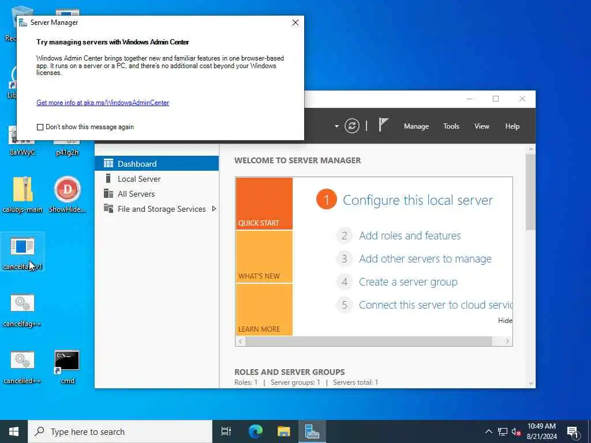591x443 pixels.
Task: Click the muted volume icon in tray
Action: (x=517, y=431)
